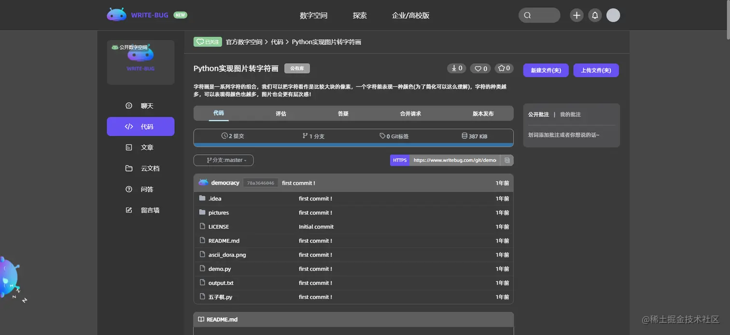Open the 分支:master branch selector
Image resolution: width=730 pixels, height=335 pixels.
pyautogui.click(x=223, y=160)
